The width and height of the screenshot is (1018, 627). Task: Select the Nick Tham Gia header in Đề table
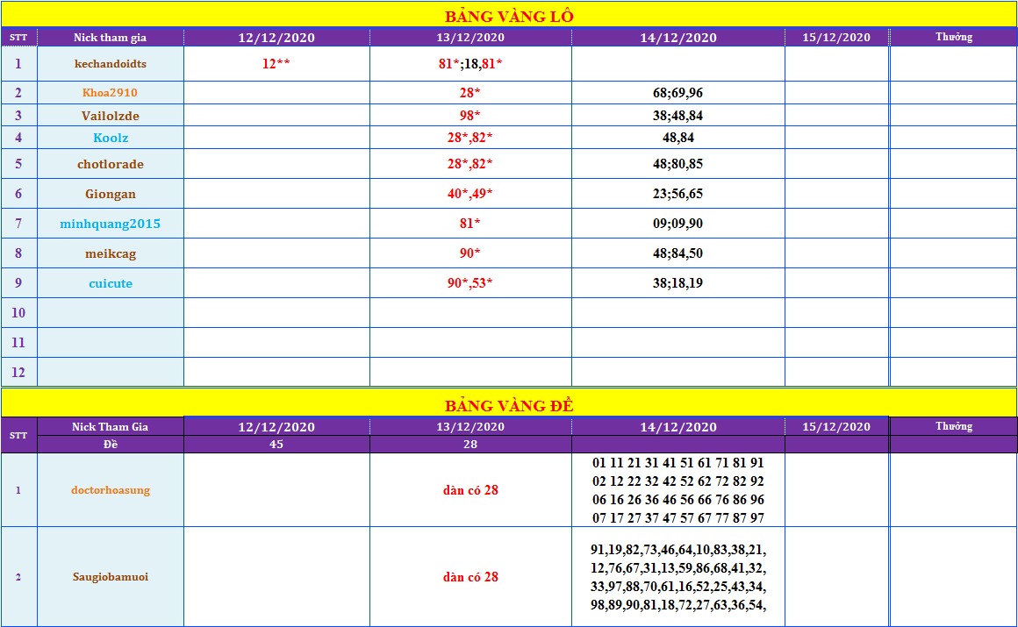coord(111,426)
